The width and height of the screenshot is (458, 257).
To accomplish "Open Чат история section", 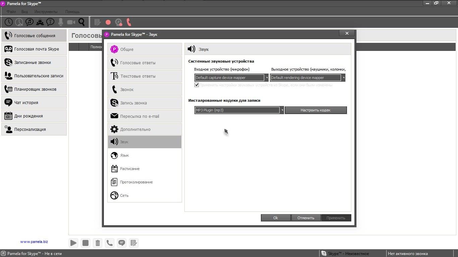I will pyautogui.click(x=34, y=102).
